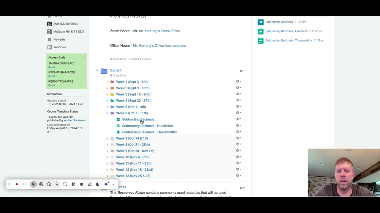Image resolution: width=380 pixels, height=213 pixels.
Task: Click upcoming Subtracting Decimals external link icon
Action: click(260, 22)
